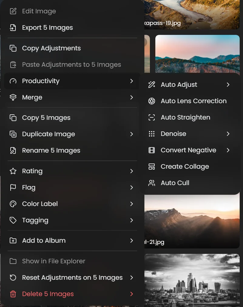Screen dimensions: 243x307
Task: Expand the Color Label submenu chevron
Action: point(132,204)
